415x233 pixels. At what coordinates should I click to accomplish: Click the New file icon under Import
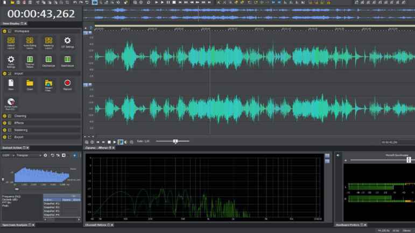11,83
